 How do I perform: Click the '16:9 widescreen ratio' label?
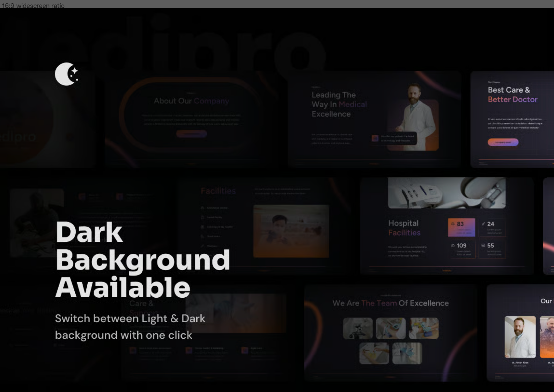(33, 5)
